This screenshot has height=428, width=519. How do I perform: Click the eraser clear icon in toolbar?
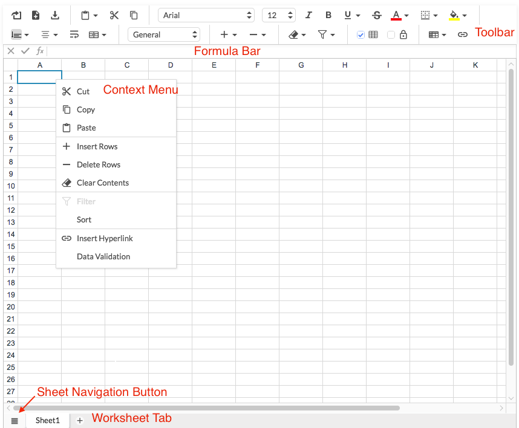pyautogui.click(x=293, y=34)
